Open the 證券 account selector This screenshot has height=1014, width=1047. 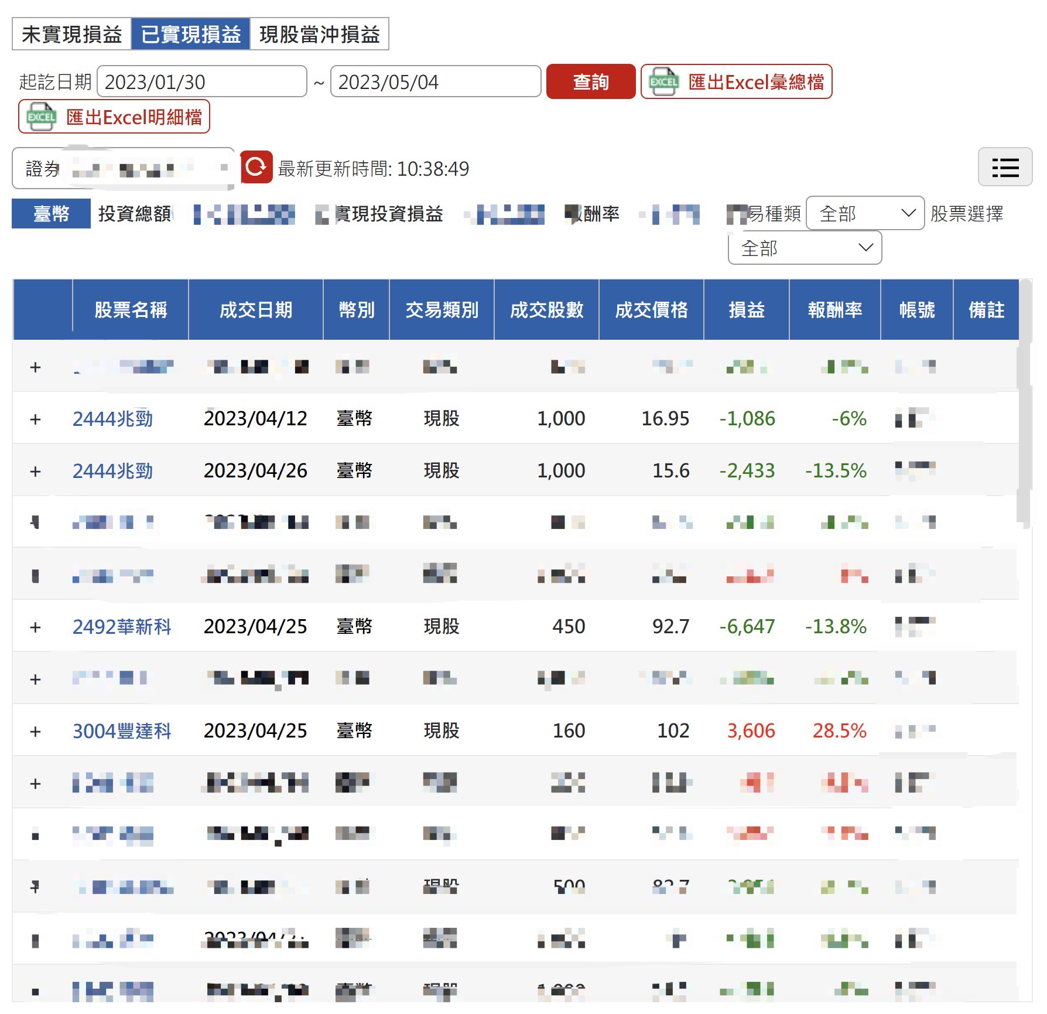[x=124, y=169]
